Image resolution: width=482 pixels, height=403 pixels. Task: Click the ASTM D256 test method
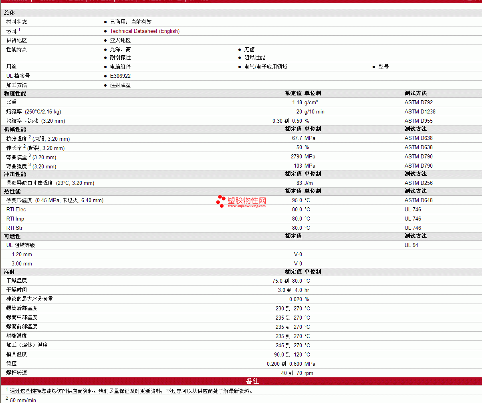[x=419, y=183]
